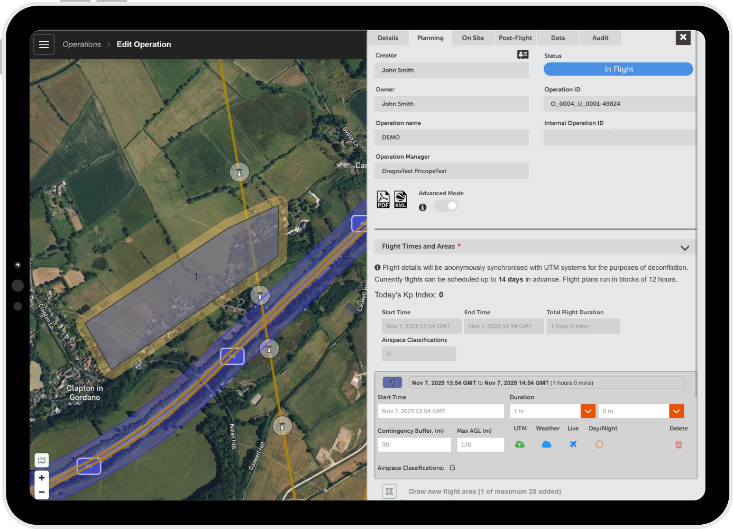Viewport: 733px width, 529px height.
Task: Switch to the On Site tab
Action: pyautogui.click(x=473, y=38)
